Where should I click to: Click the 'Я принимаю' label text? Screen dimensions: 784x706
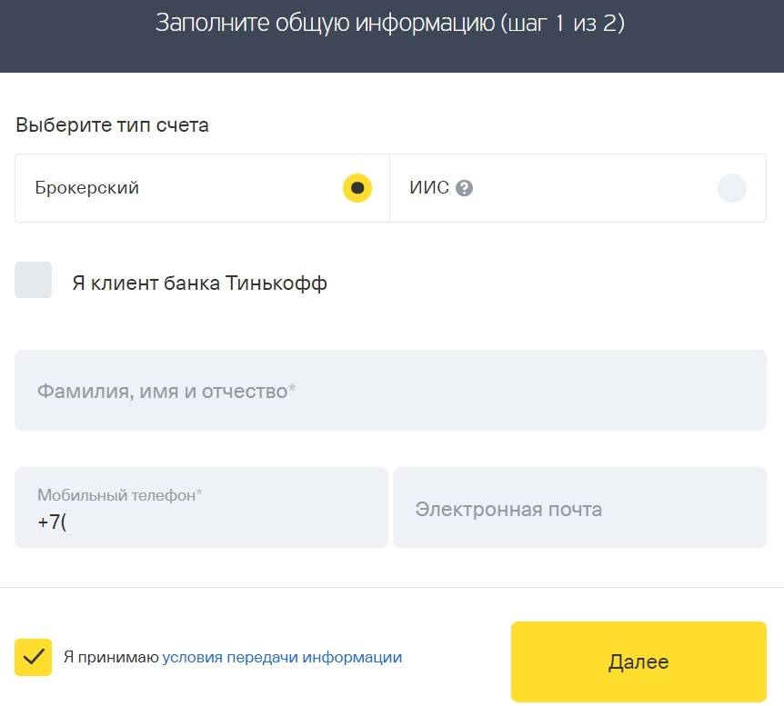tap(111, 658)
